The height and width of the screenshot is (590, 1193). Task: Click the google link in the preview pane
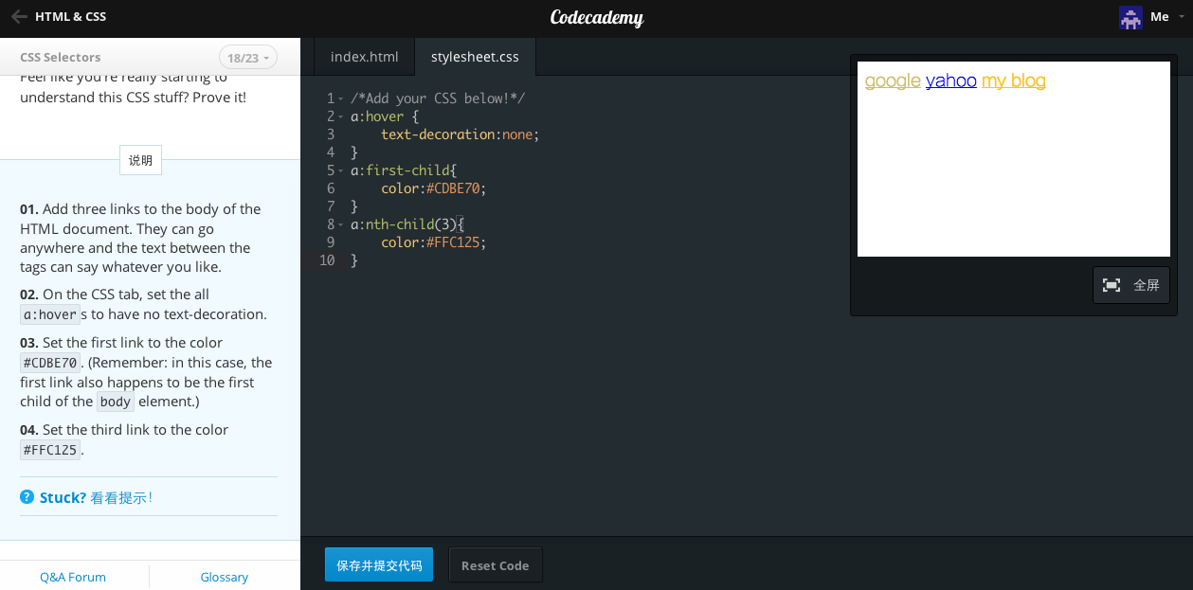pos(892,80)
